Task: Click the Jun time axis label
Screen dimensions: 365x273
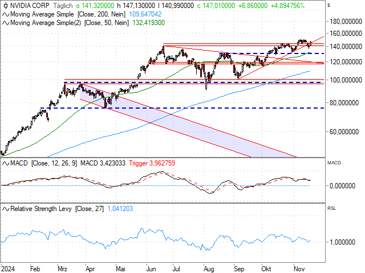Action: (x=151, y=269)
